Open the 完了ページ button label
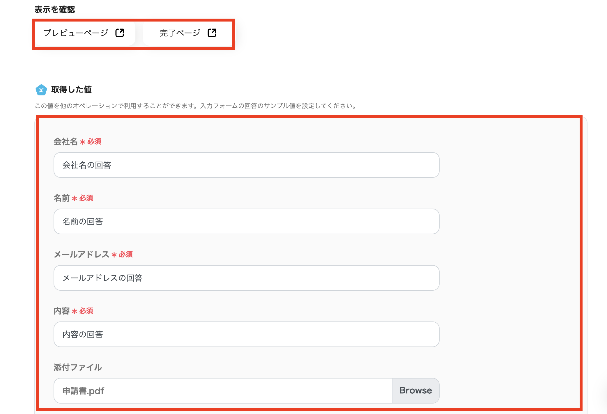Screen dimensions: 607x414 pyautogui.click(x=180, y=33)
